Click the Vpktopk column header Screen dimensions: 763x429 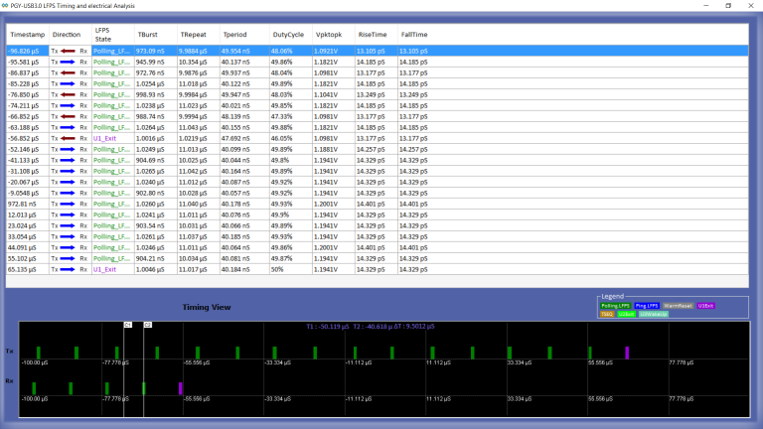334,35
